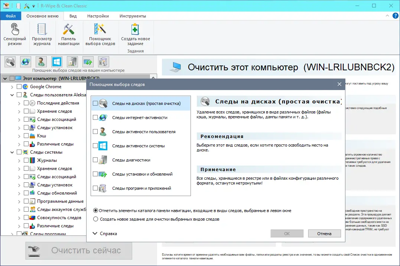Select Следы интернет-активности list row text

(140, 118)
